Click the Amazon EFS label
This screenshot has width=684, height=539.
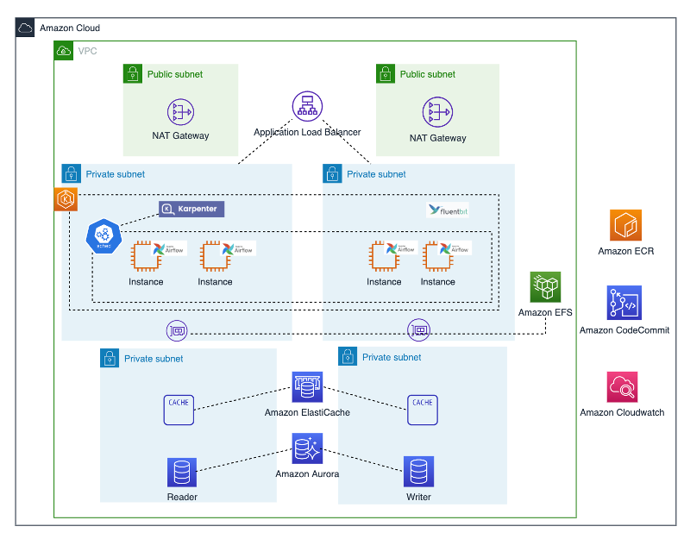[545, 312]
